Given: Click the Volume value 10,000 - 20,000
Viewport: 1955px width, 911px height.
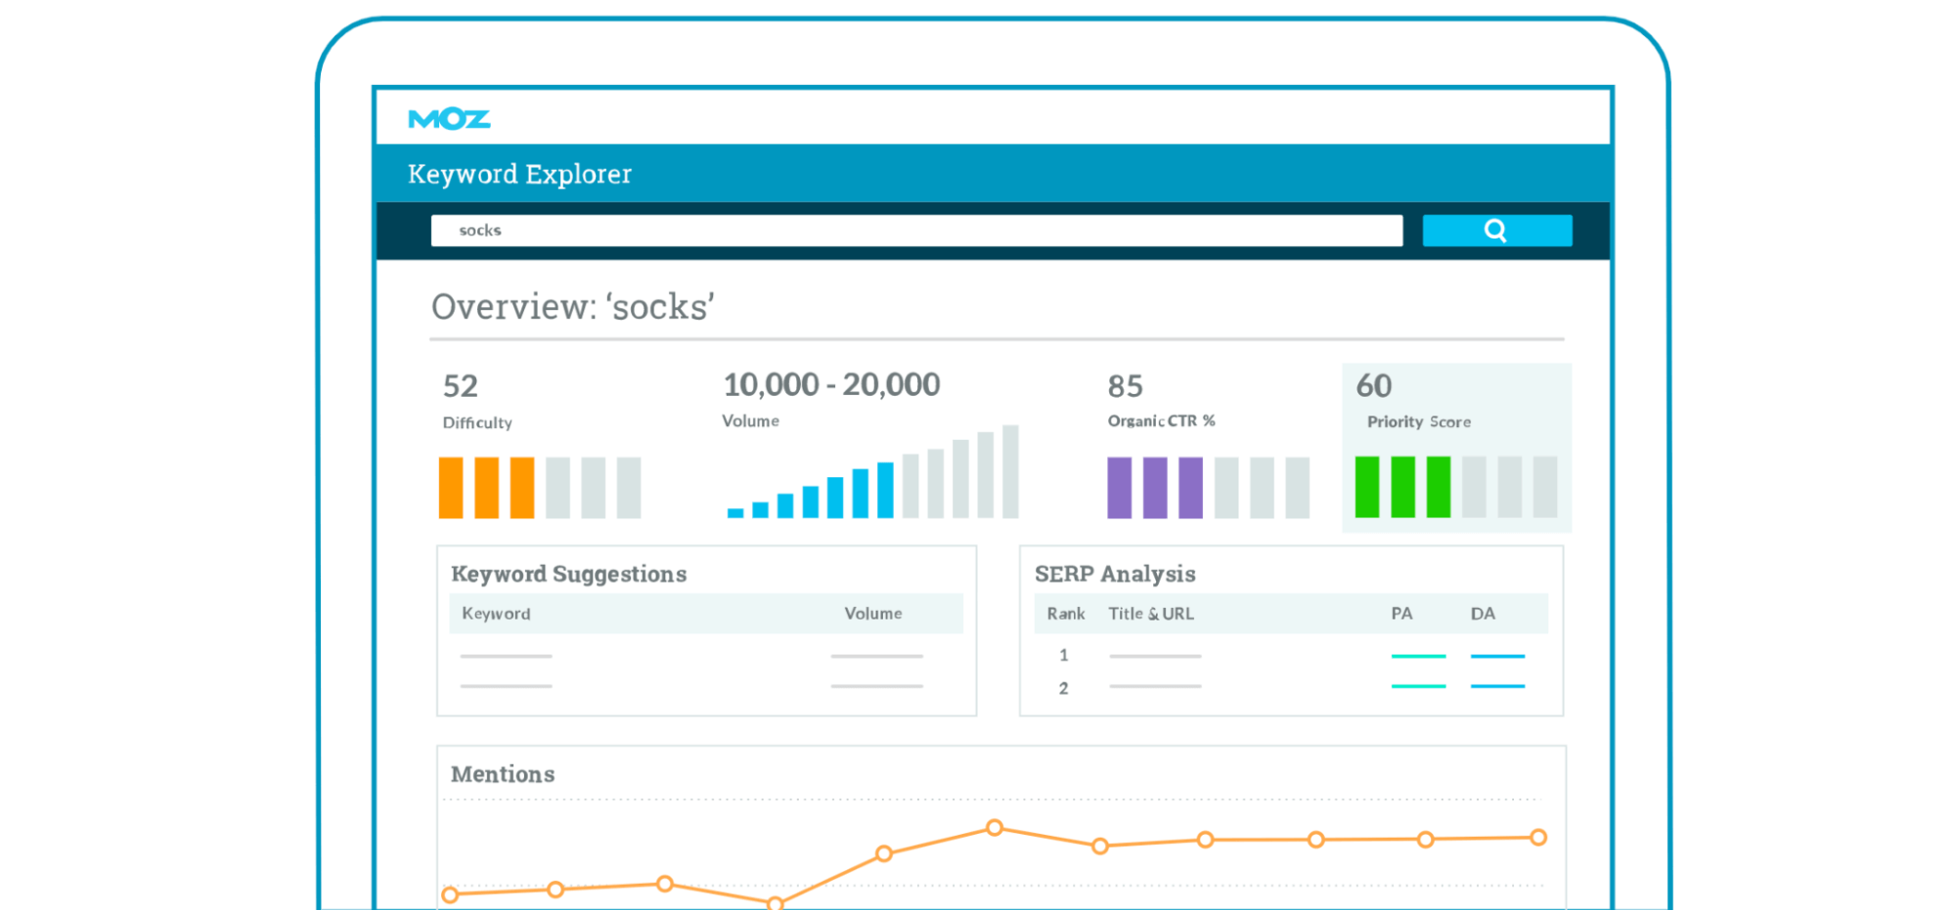Looking at the screenshot, I should (831, 384).
